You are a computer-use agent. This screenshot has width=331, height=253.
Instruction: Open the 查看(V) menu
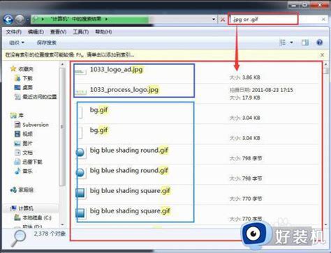click(x=58, y=32)
